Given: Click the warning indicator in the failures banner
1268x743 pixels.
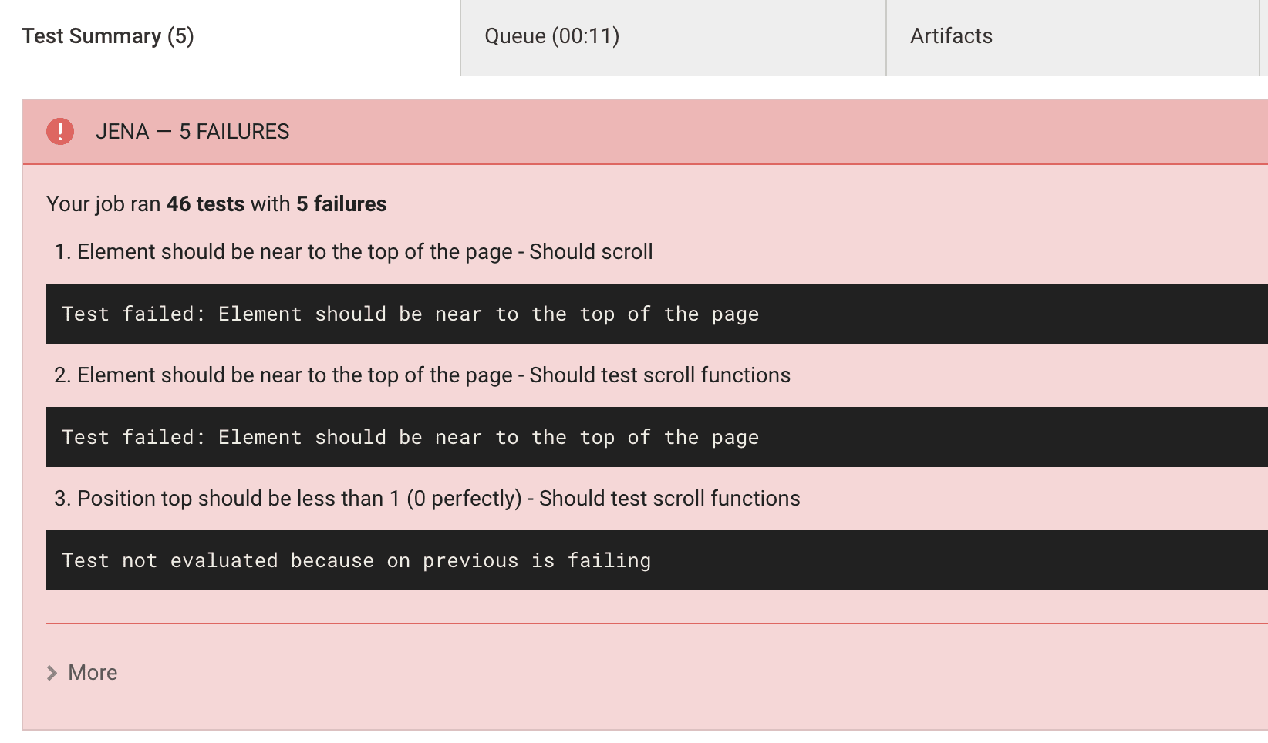Looking at the screenshot, I should (59, 131).
